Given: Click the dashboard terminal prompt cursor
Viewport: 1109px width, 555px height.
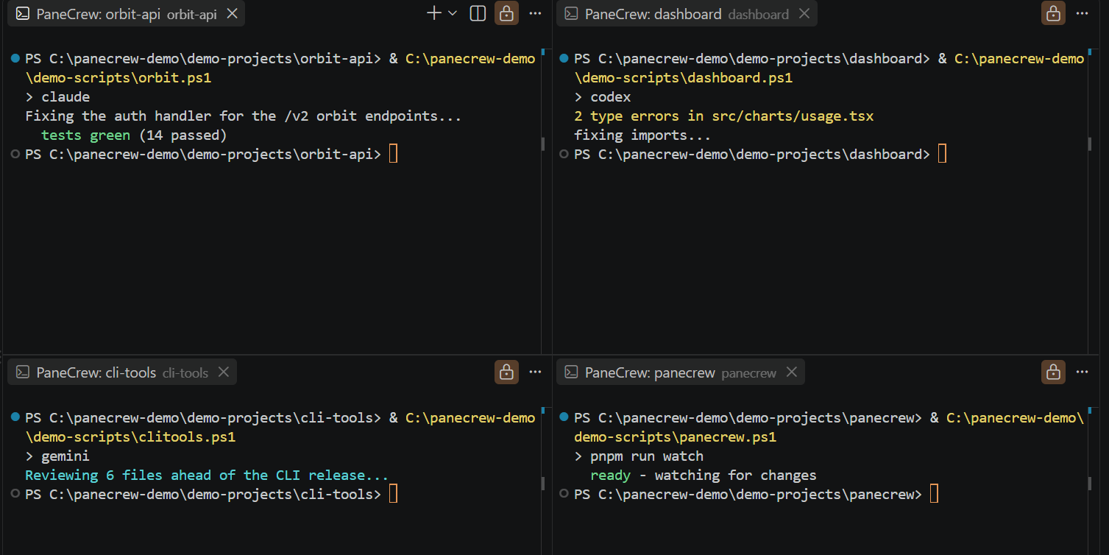Looking at the screenshot, I should (x=942, y=154).
